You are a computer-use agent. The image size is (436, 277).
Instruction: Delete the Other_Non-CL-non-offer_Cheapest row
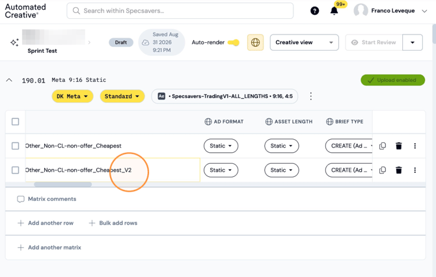(399, 146)
